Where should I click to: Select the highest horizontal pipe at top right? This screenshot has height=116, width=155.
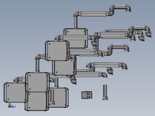(x=120, y=7)
